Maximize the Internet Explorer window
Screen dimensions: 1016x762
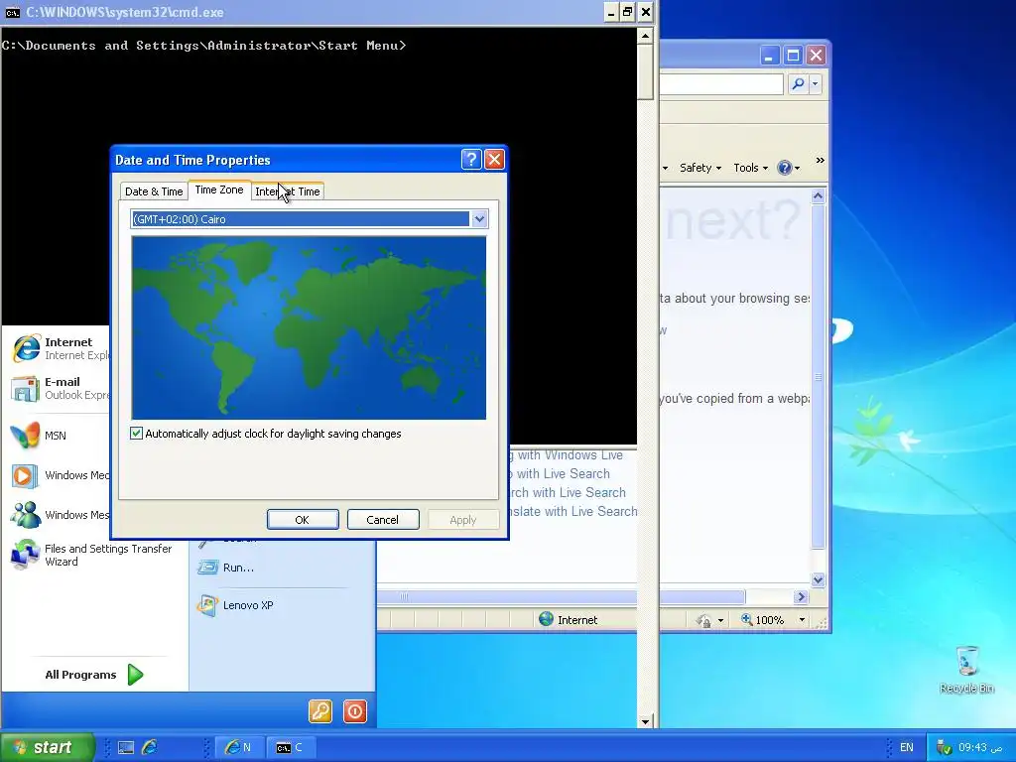[x=793, y=56]
